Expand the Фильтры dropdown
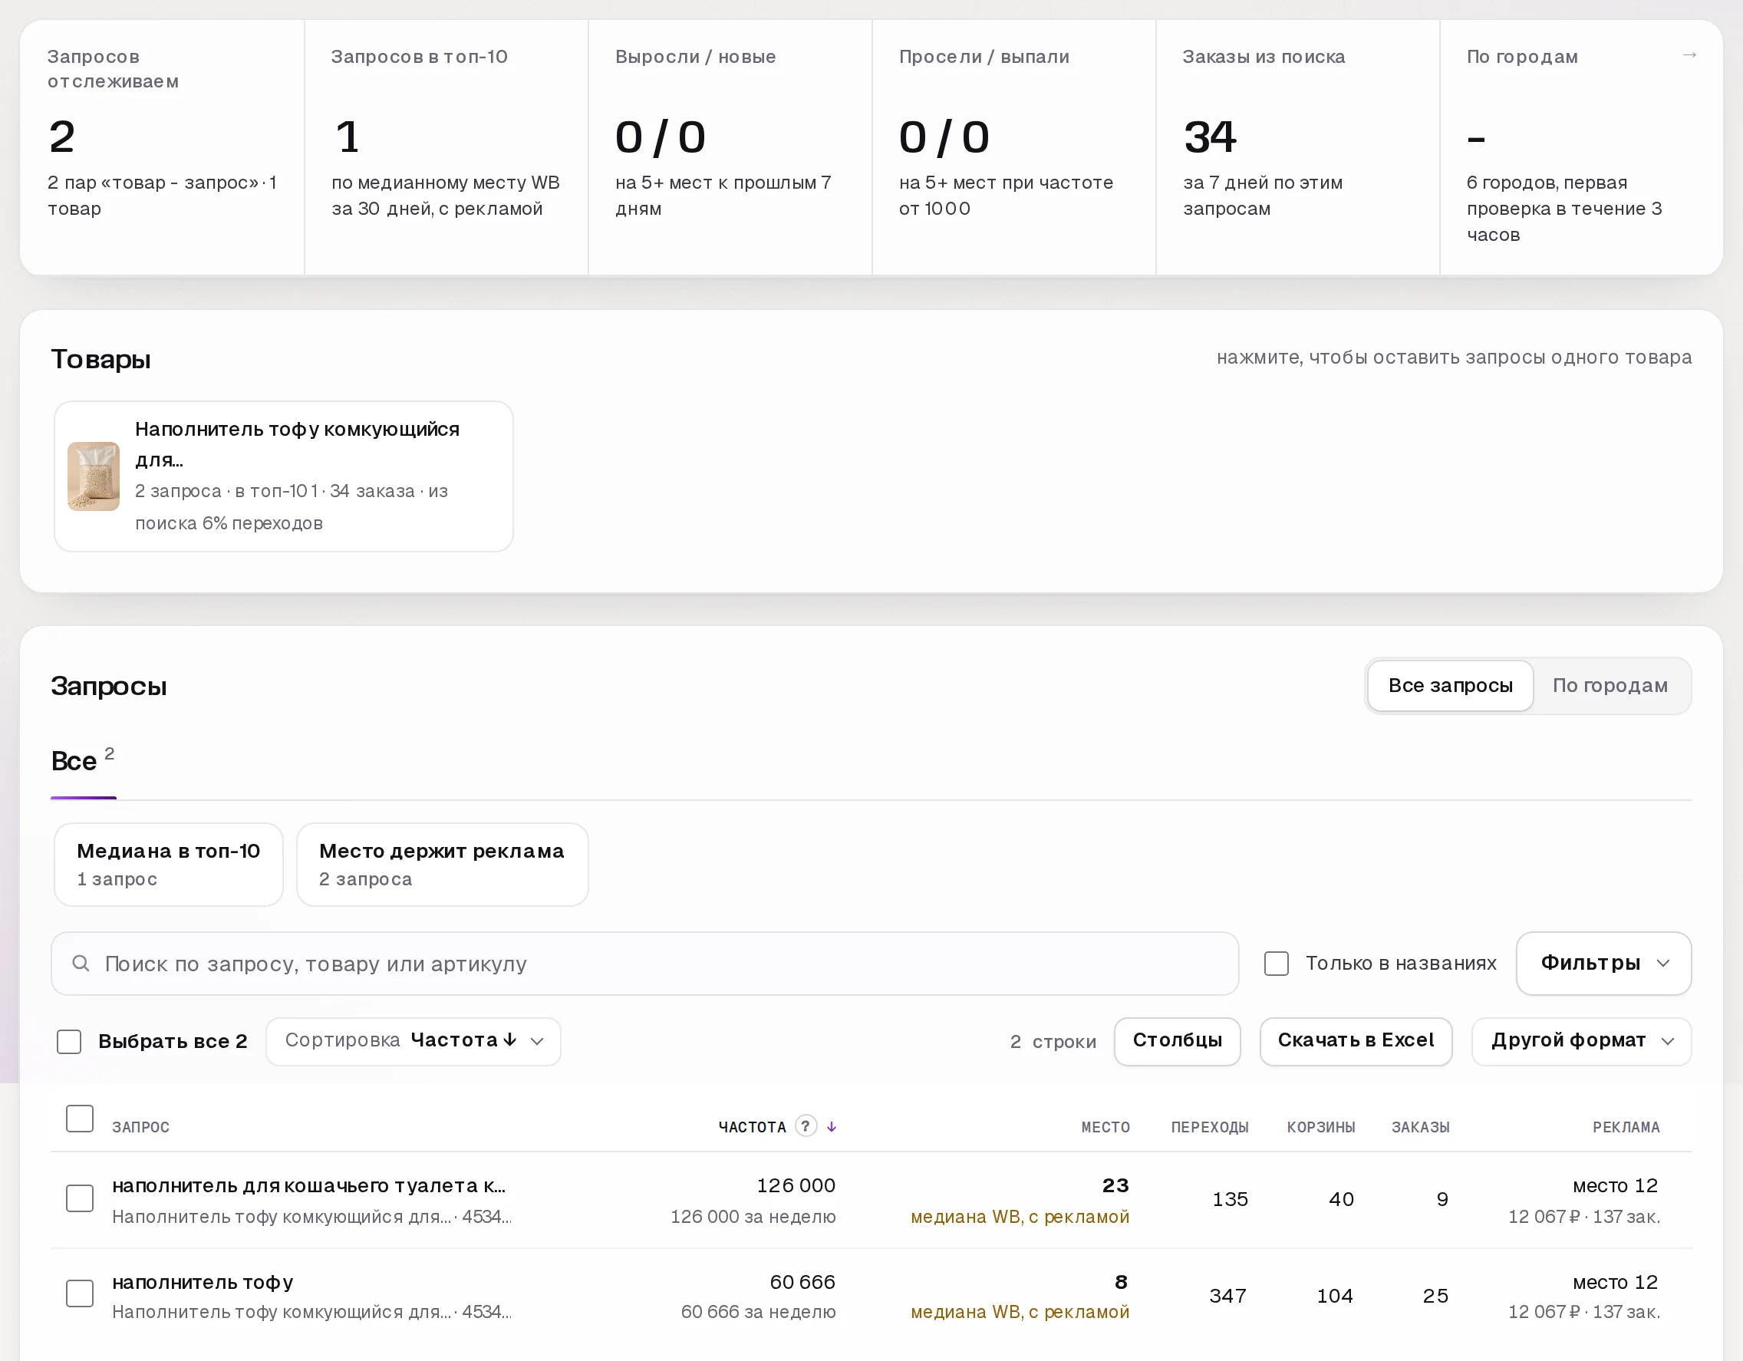The image size is (1743, 1361). tap(1603, 964)
